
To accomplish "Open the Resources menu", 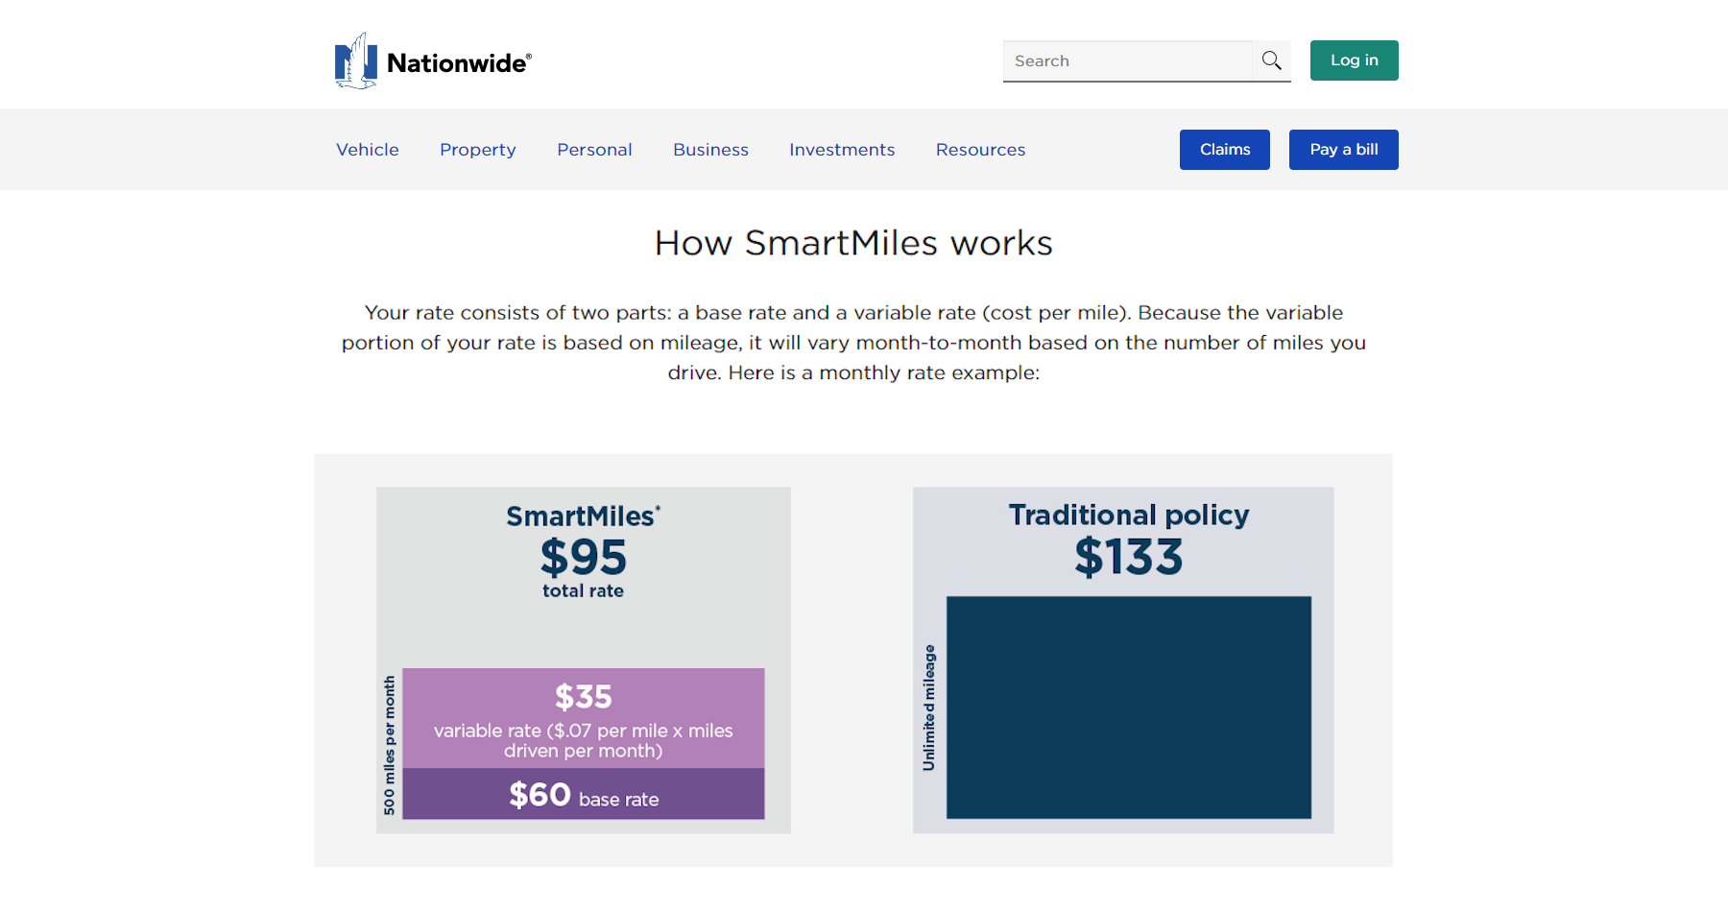I will tap(980, 150).
